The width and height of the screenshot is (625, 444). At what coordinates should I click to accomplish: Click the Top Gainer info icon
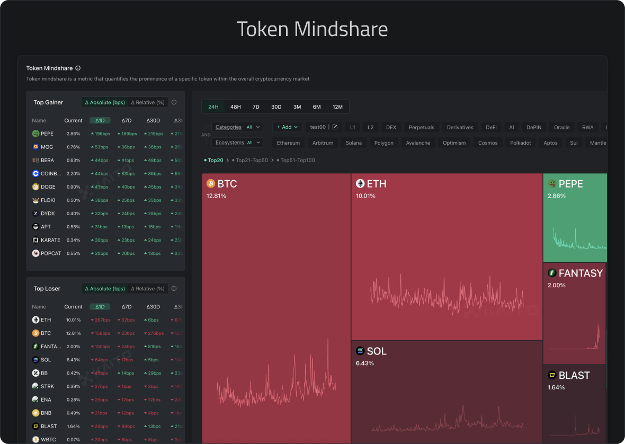174,102
